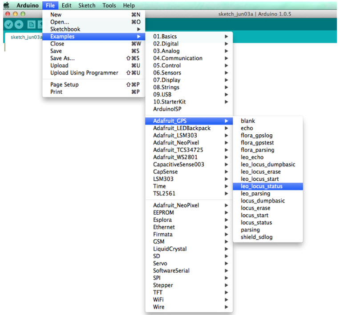Open the Apple menu icon
The image size is (340, 315).
pos(7,5)
